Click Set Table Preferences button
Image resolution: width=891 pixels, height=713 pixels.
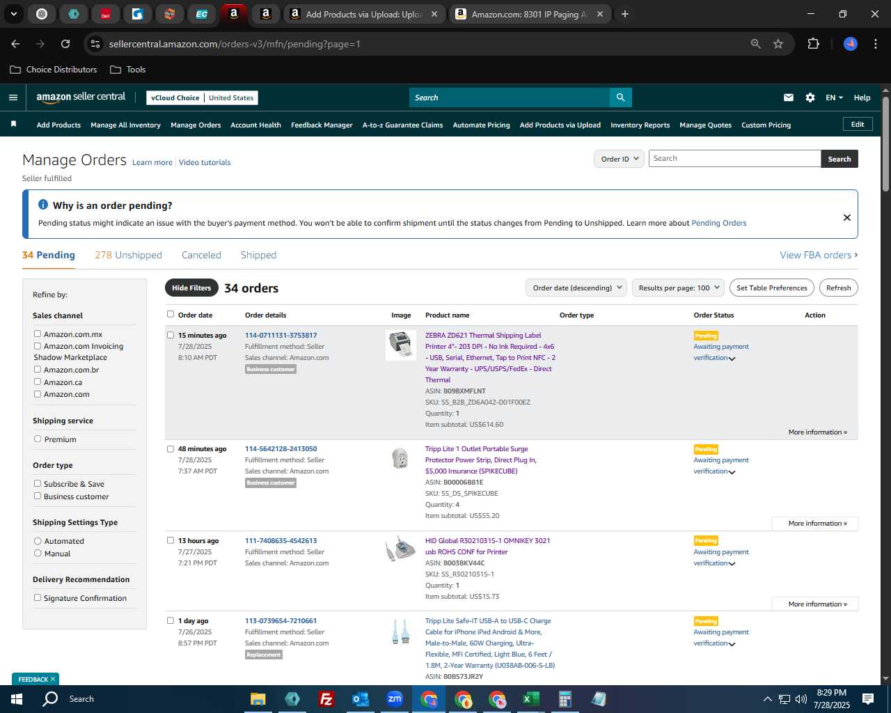pyautogui.click(x=772, y=288)
